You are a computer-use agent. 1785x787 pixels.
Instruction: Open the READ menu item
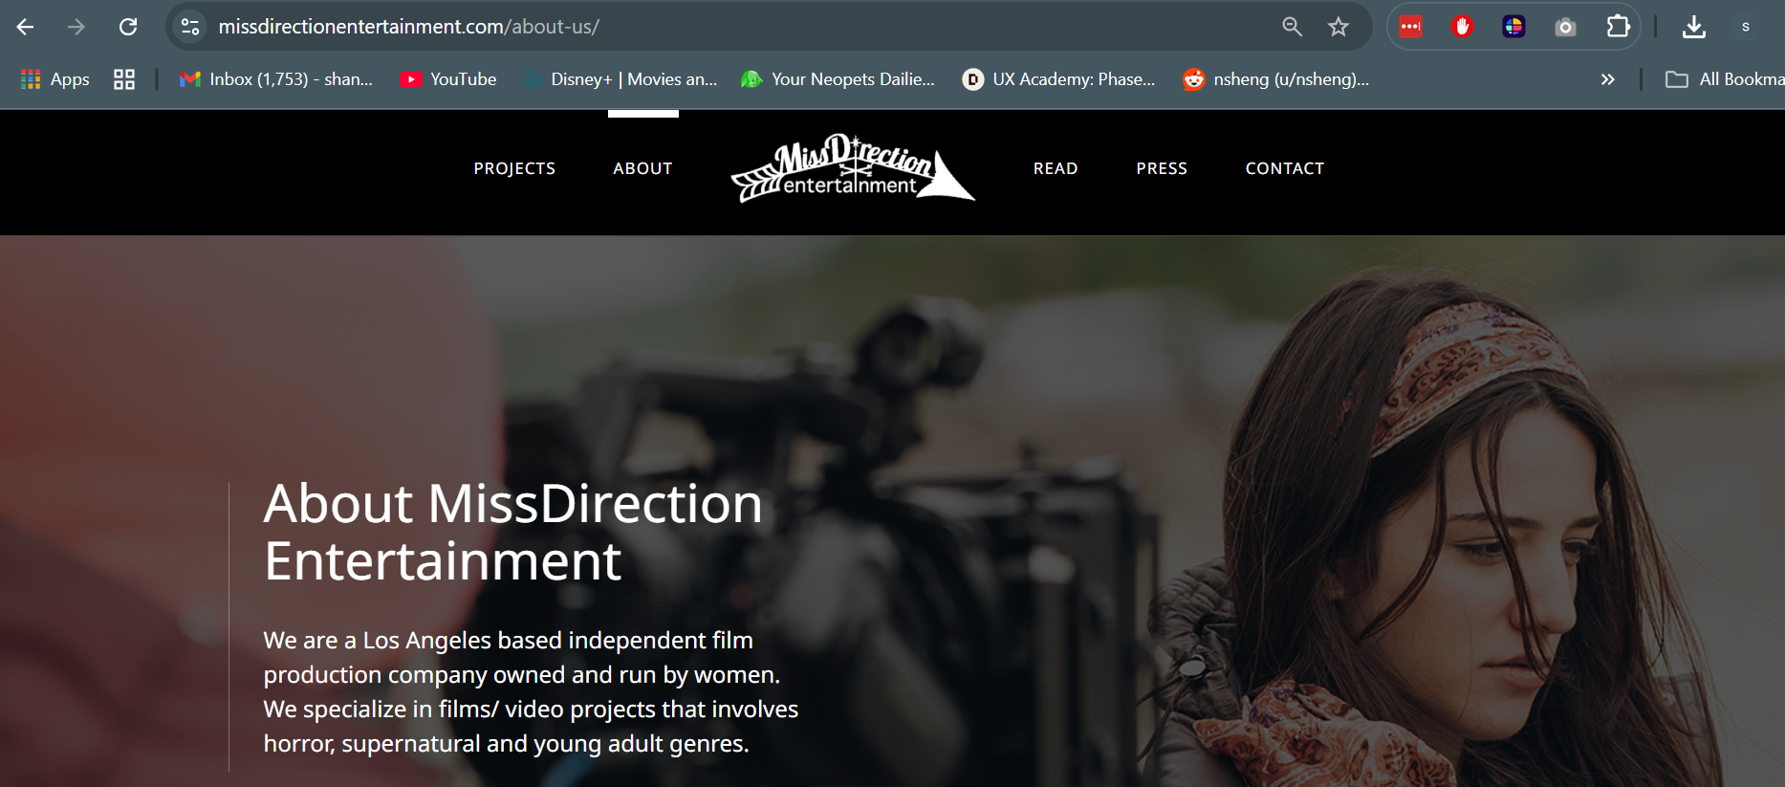pos(1056,168)
